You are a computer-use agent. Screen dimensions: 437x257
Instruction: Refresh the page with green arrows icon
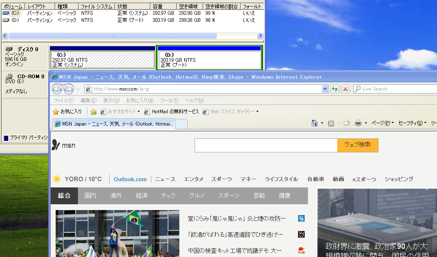pyautogui.click(x=334, y=89)
